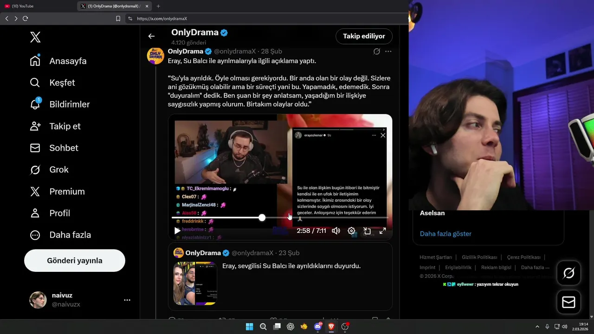Screen dimensions: 594x334
Task: Click Brave browser taskbar icon
Action: point(332,327)
